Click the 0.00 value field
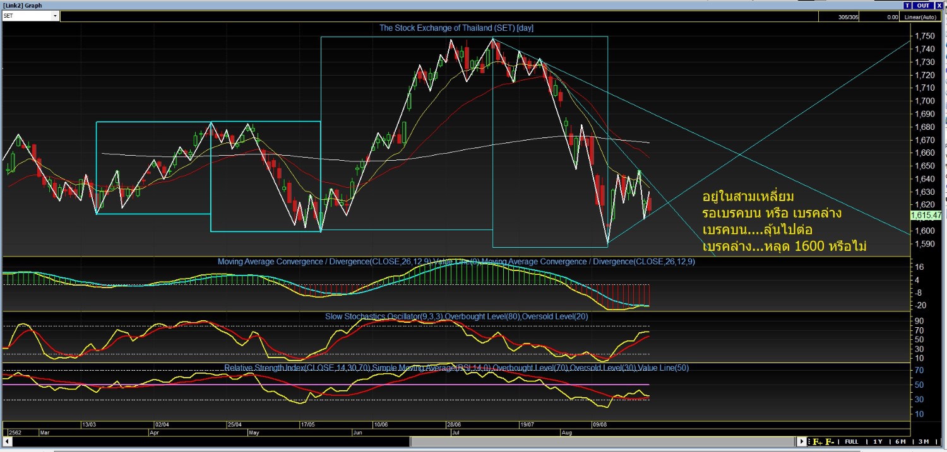 click(x=879, y=17)
